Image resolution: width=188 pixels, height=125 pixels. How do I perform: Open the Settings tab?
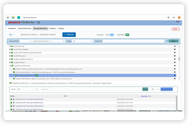61,28
